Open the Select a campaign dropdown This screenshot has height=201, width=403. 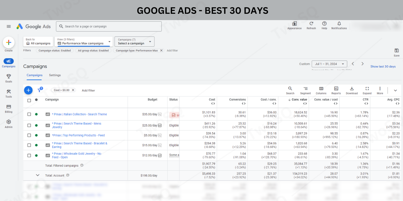coord(134,42)
